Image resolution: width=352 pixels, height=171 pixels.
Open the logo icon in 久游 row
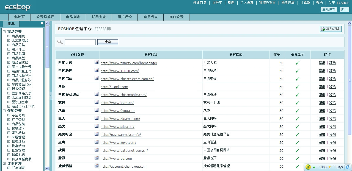click(97, 110)
